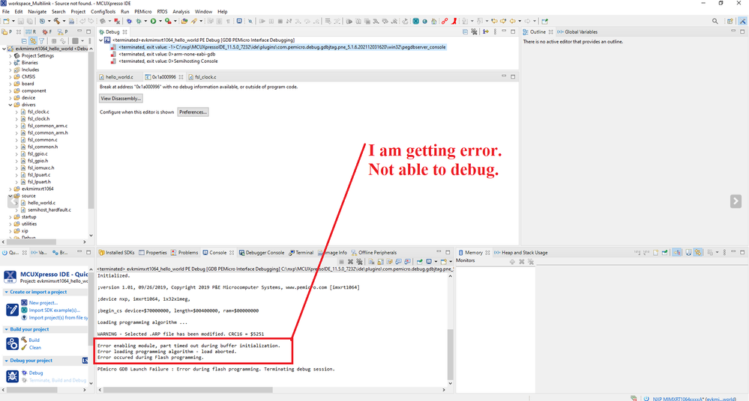Select fsl_gpio.c in project tree
749x401 pixels.
37,154
